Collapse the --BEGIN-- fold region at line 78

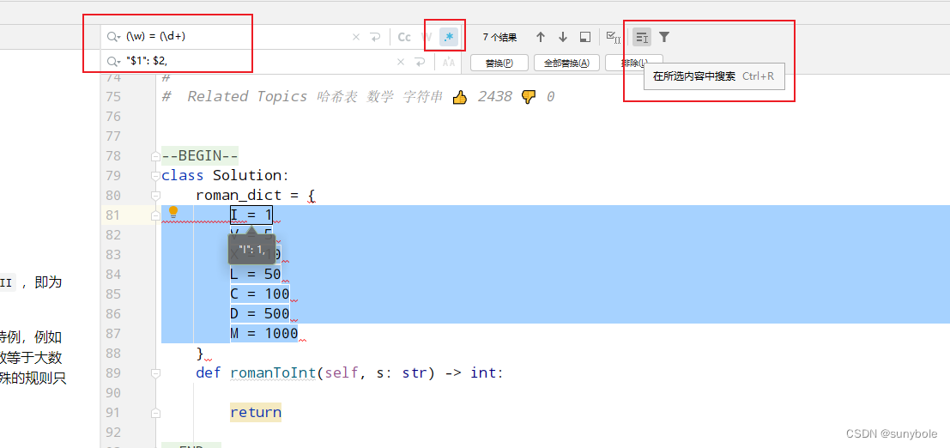click(155, 156)
